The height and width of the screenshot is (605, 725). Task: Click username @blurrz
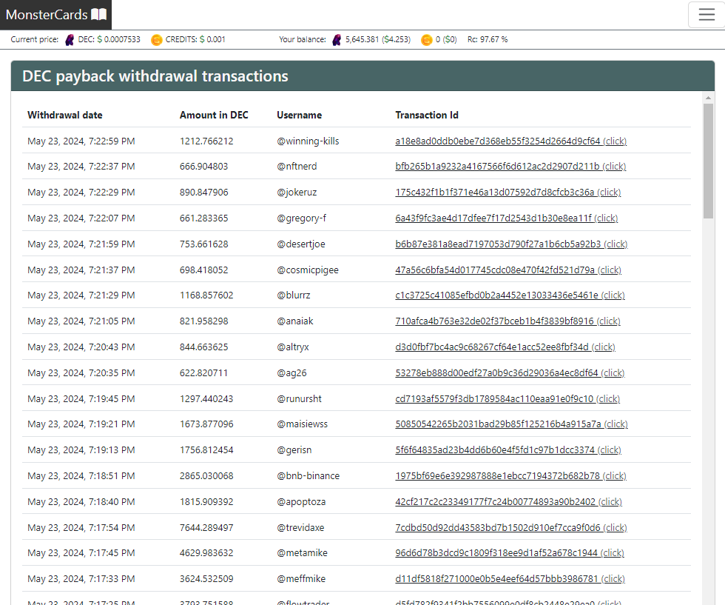294,295
